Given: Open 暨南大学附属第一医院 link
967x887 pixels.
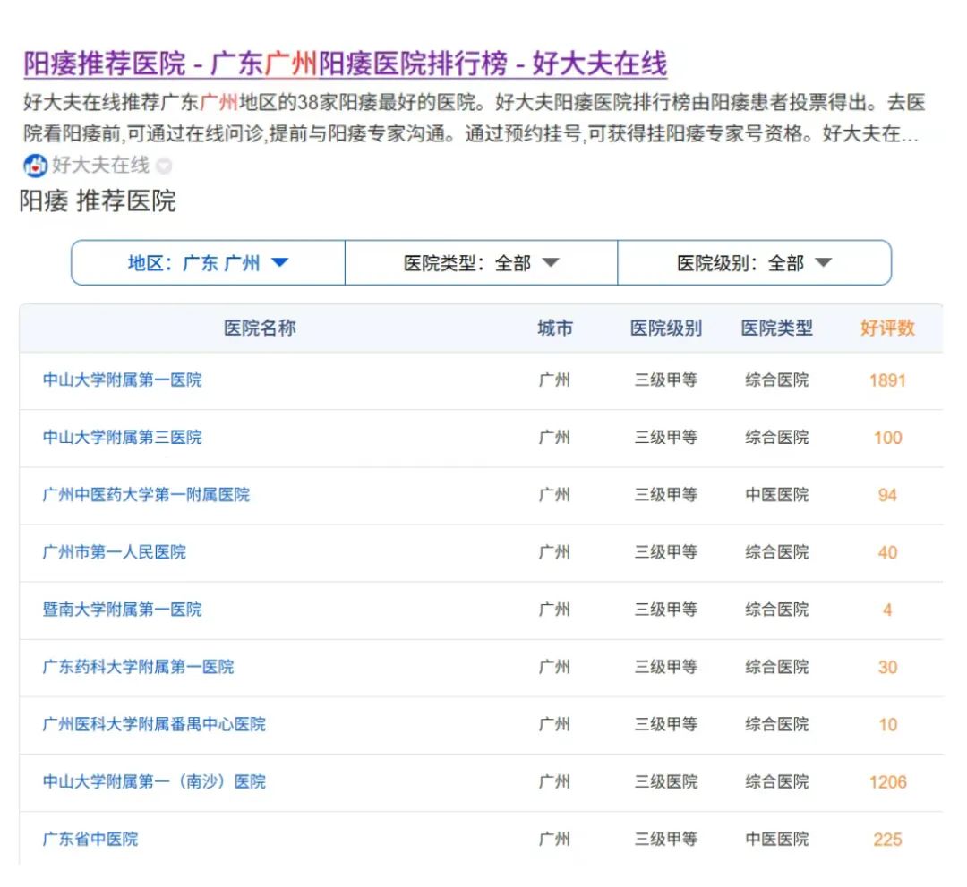Looking at the screenshot, I should tap(122, 609).
